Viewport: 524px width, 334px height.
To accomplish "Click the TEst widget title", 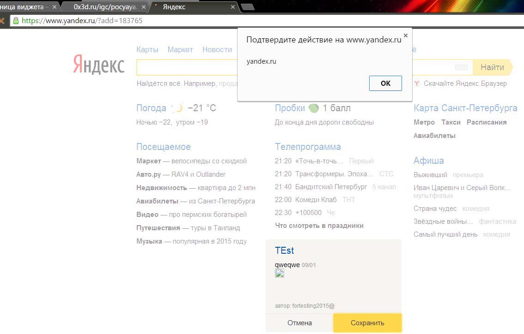I will pyautogui.click(x=284, y=250).
